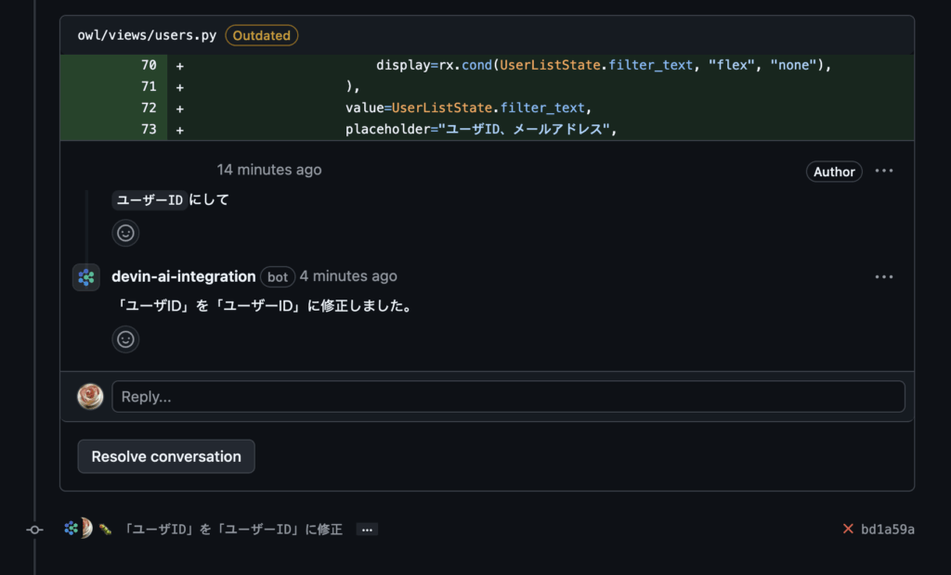951x575 pixels.
Task: Open devin-ai-integration profile link
Action: (x=184, y=276)
